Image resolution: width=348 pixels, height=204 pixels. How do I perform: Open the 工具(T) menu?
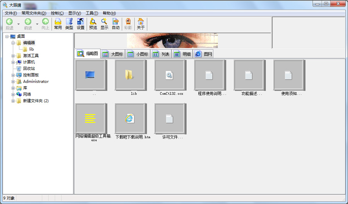pos(92,13)
